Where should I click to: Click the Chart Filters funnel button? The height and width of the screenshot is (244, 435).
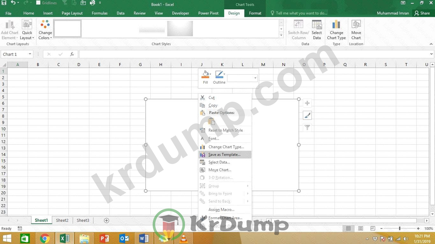click(307, 127)
